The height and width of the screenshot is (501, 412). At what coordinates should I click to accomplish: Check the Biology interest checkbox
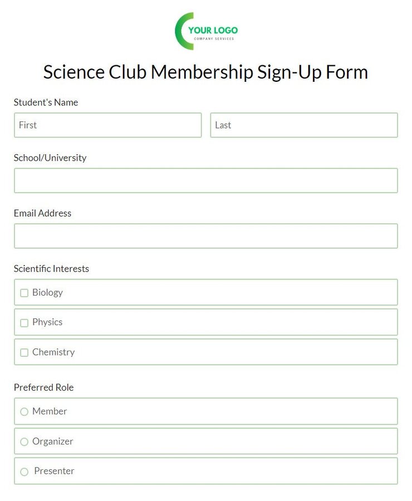[24, 292]
